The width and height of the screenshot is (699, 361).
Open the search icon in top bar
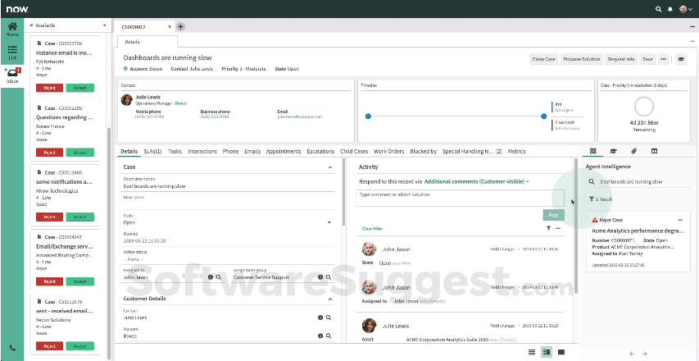coord(658,8)
